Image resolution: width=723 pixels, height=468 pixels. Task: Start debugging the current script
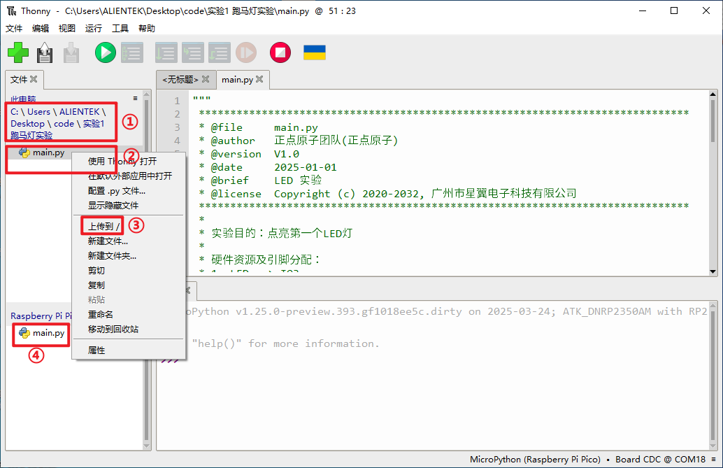pos(132,52)
